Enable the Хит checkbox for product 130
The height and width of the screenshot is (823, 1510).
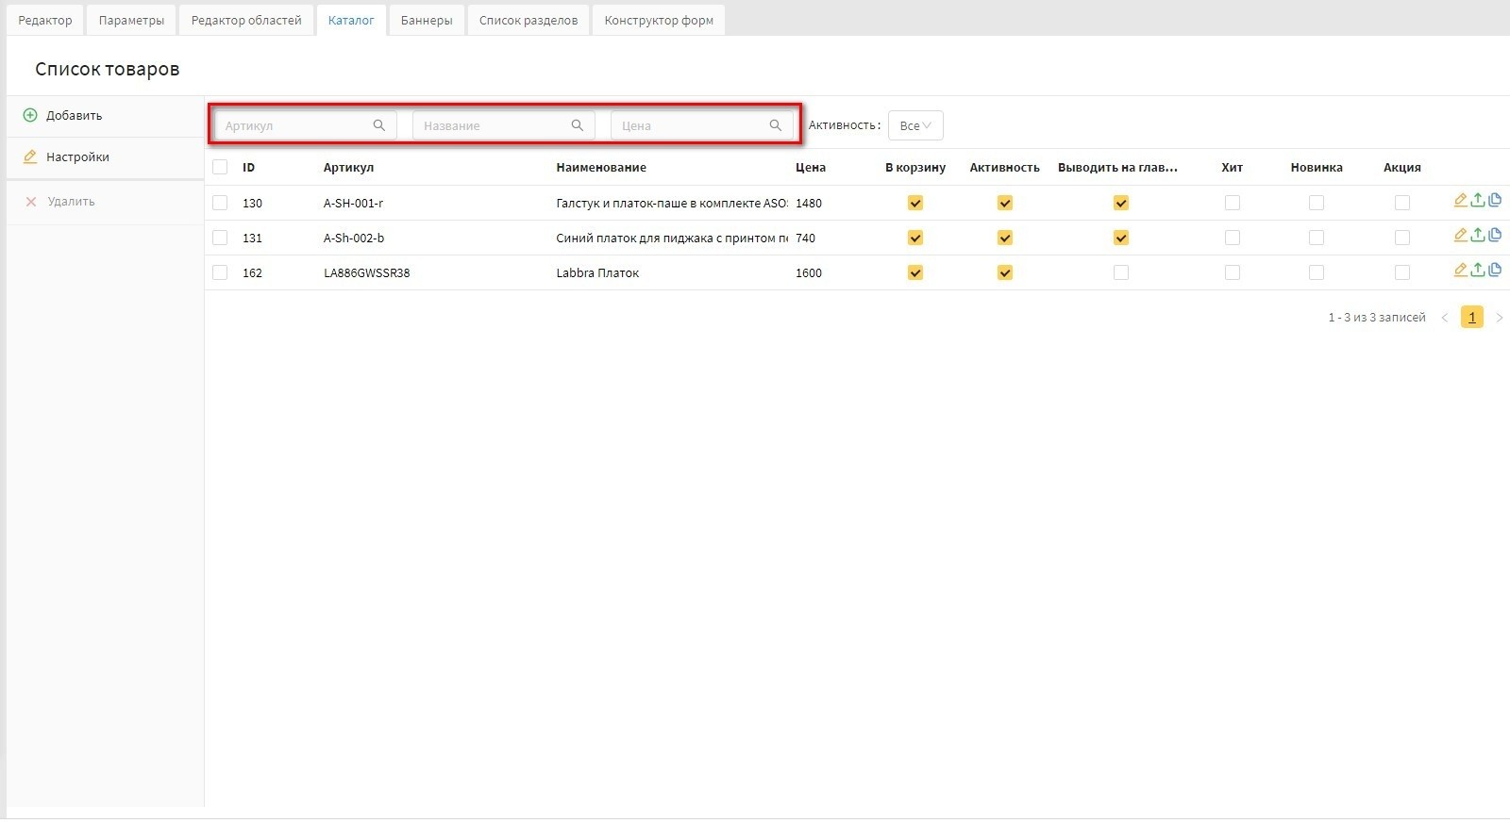1233,203
